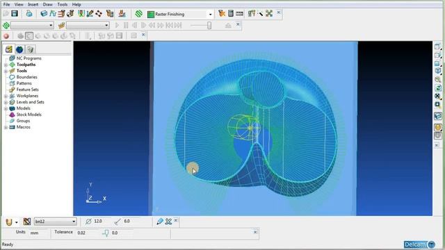Expand the Tools tree node
The image size is (445, 250).
(6, 71)
